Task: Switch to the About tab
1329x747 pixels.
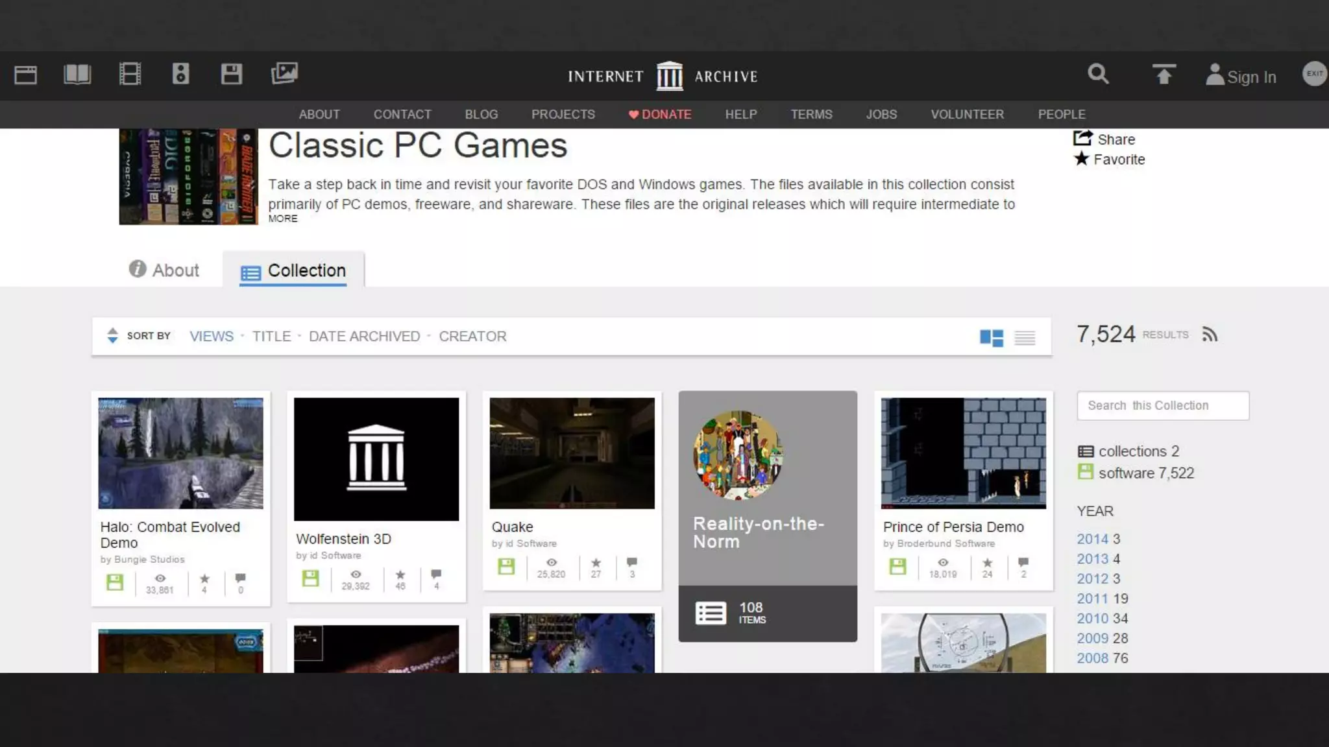Action: [164, 270]
